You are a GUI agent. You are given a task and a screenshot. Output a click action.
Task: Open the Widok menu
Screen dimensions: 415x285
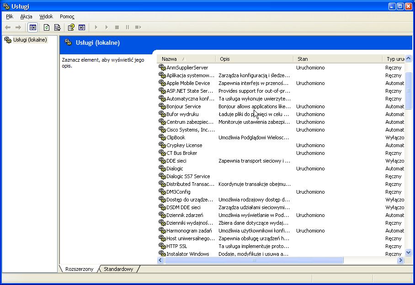[46, 16]
